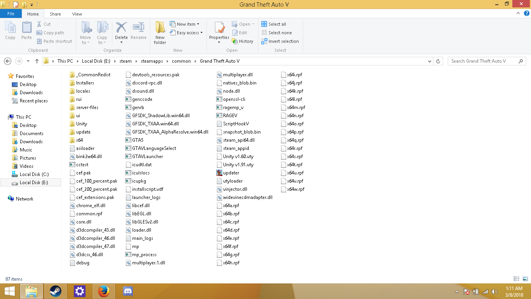Expand the address bar history dropdown

tap(430, 61)
